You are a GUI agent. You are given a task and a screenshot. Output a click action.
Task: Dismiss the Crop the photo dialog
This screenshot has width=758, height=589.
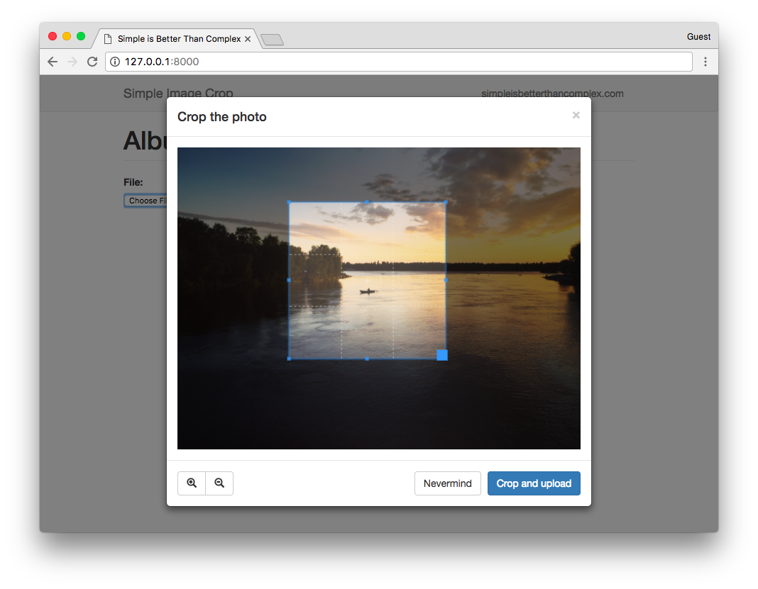pyautogui.click(x=576, y=115)
